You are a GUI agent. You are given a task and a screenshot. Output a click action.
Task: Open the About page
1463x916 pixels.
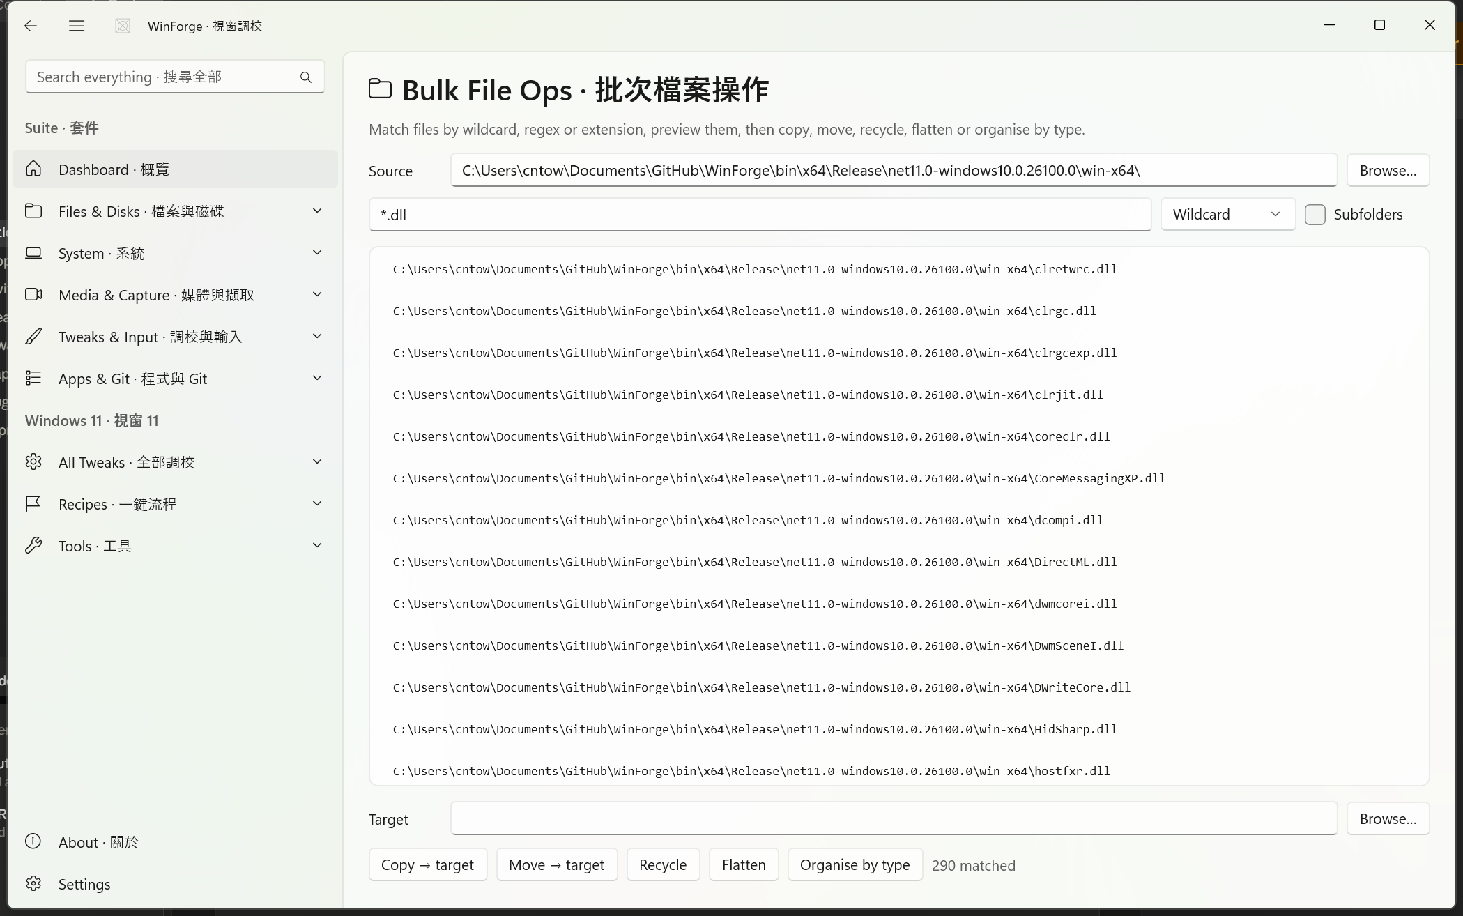click(x=175, y=841)
